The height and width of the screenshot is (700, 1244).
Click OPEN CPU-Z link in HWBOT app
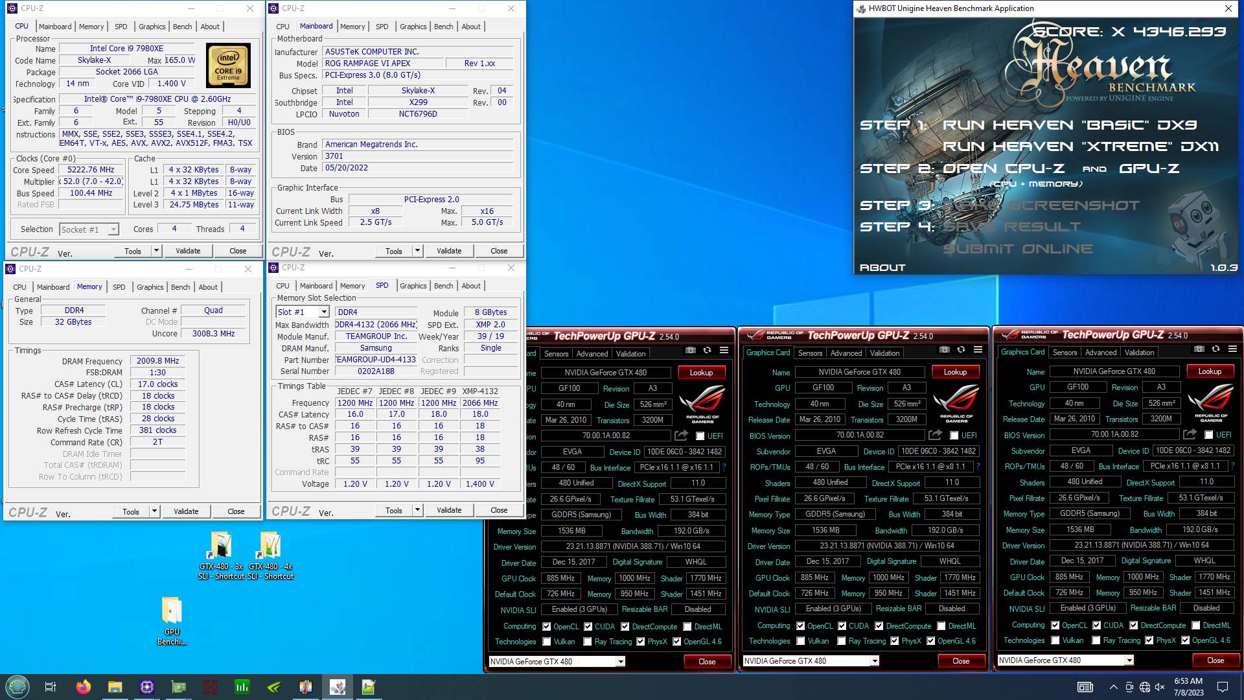1003,169
